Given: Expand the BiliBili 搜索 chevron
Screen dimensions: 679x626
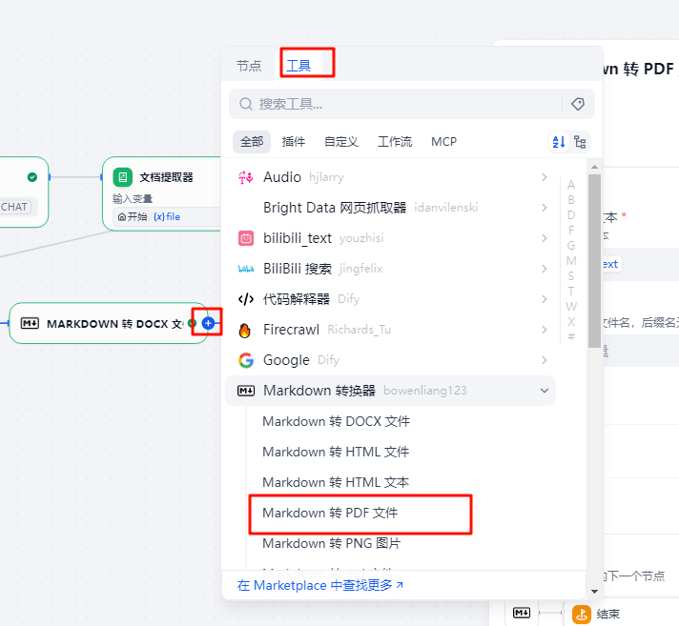Looking at the screenshot, I should click(545, 269).
